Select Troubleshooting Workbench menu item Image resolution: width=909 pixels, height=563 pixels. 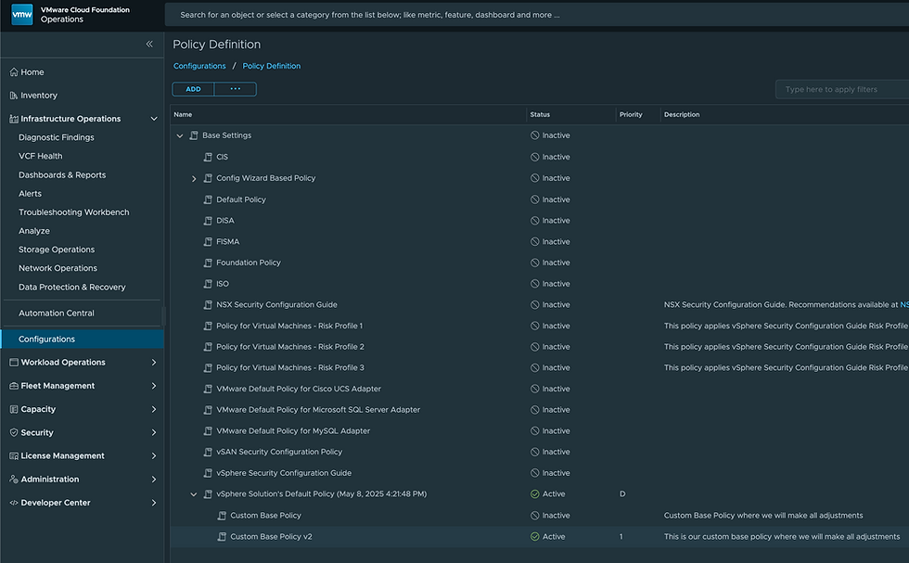[x=73, y=212]
